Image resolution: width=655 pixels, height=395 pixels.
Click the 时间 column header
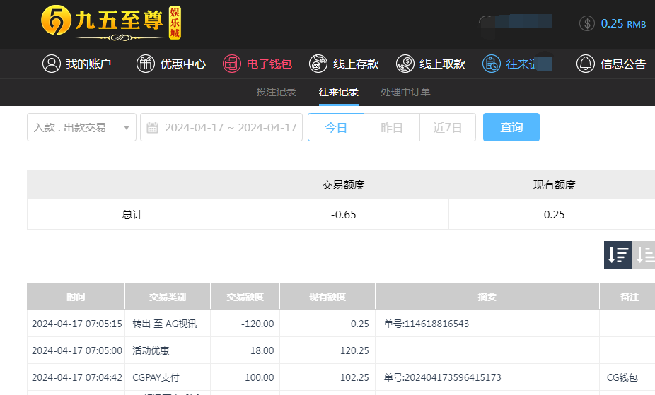coord(76,297)
